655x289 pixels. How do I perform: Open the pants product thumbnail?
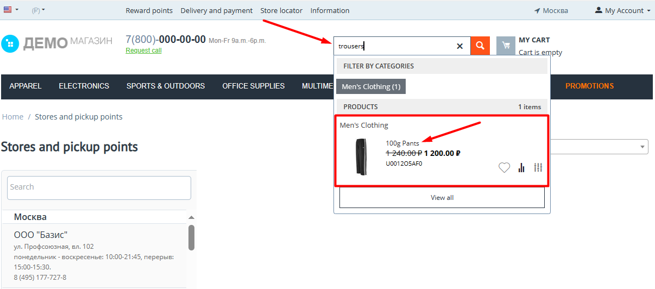pyautogui.click(x=361, y=156)
